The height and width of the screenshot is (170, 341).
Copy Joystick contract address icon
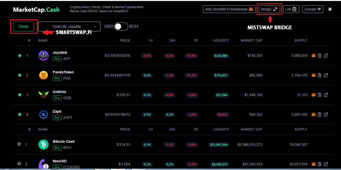[319, 56]
